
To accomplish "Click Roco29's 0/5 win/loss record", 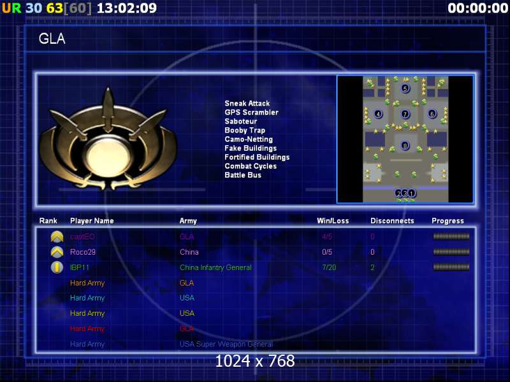I will click(x=327, y=252).
